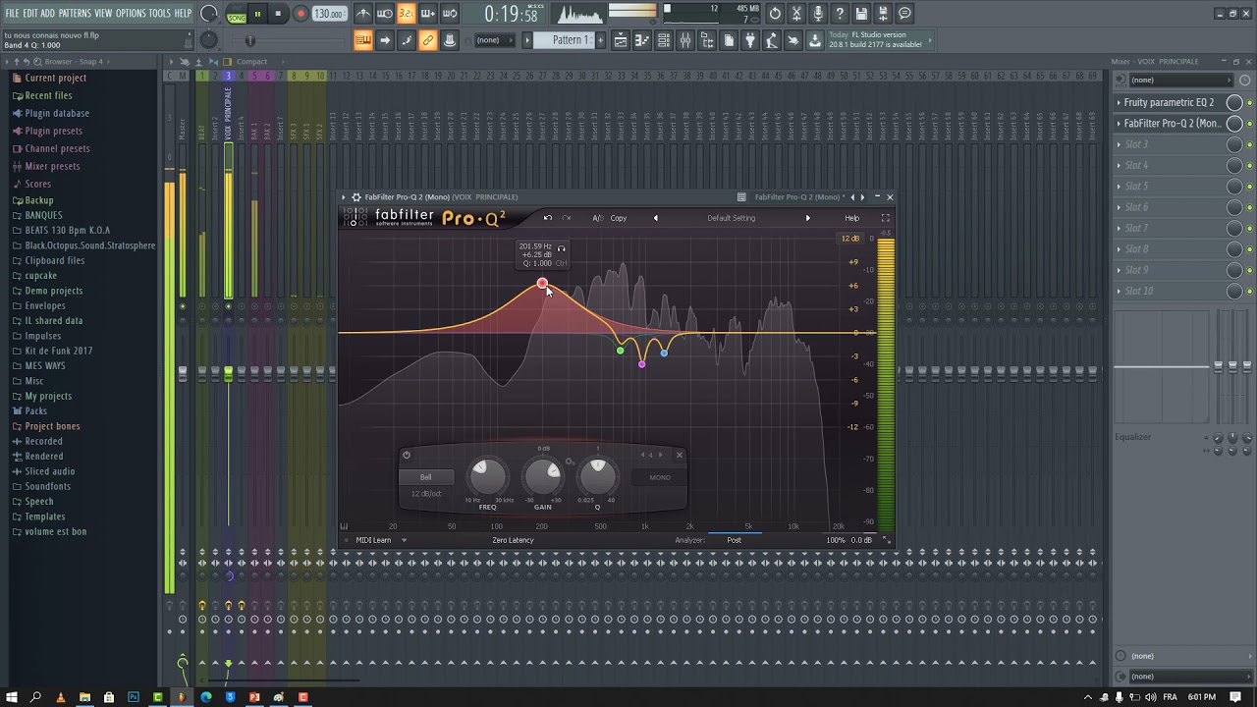The width and height of the screenshot is (1257, 707).
Task: Click the tempo field showing 130.000
Action: [x=329, y=15]
